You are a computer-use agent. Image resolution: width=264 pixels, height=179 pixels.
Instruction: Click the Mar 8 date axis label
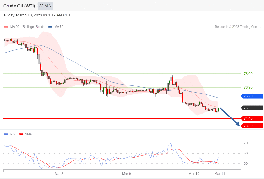(x=59, y=174)
